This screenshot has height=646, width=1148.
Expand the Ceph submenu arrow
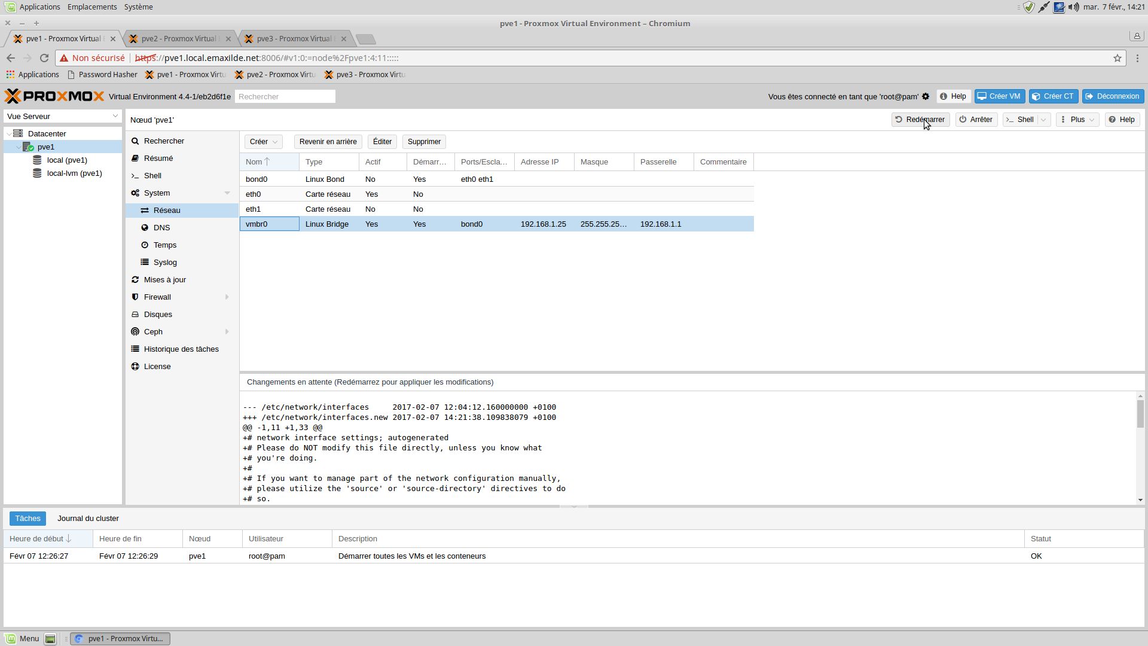pyautogui.click(x=227, y=332)
